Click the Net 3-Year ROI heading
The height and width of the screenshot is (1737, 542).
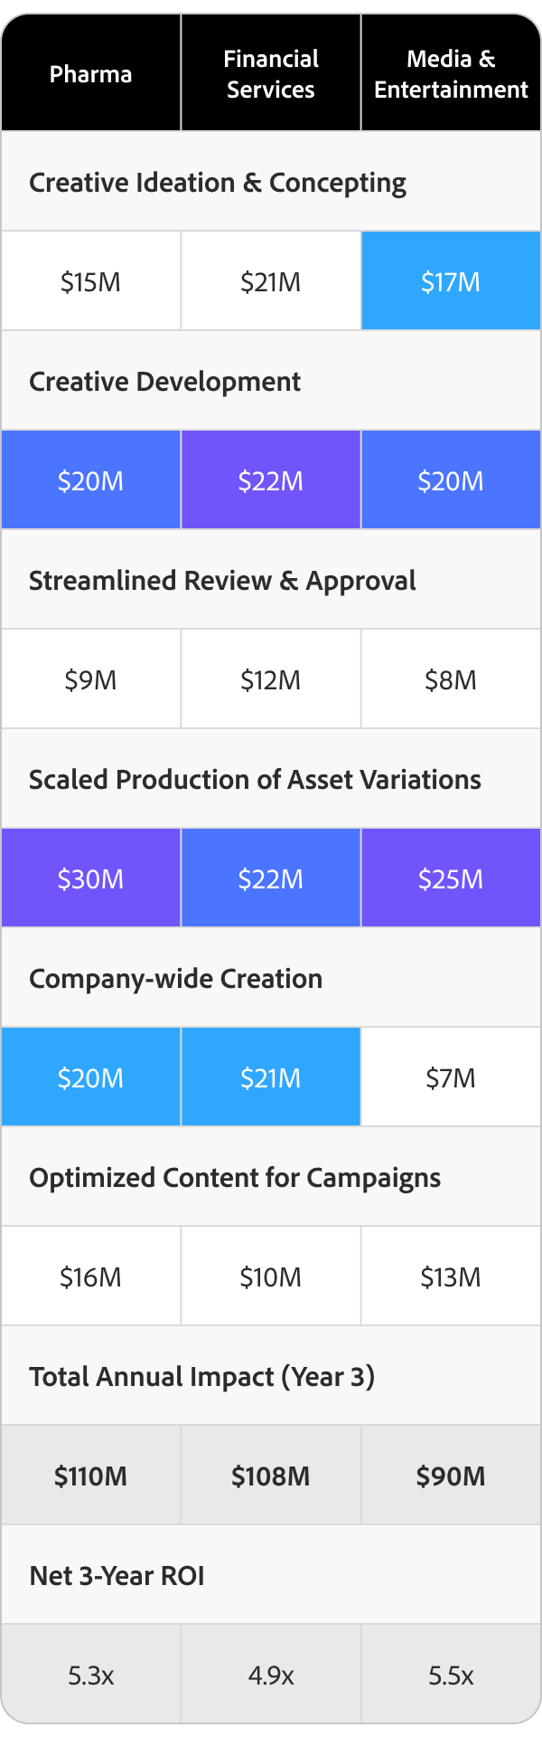117,1576
